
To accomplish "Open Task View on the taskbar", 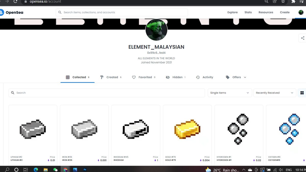I will point(25,169).
